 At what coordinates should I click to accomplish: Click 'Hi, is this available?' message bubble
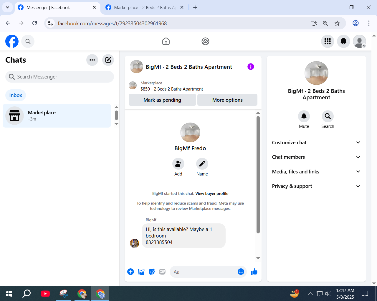pos(183,236)
